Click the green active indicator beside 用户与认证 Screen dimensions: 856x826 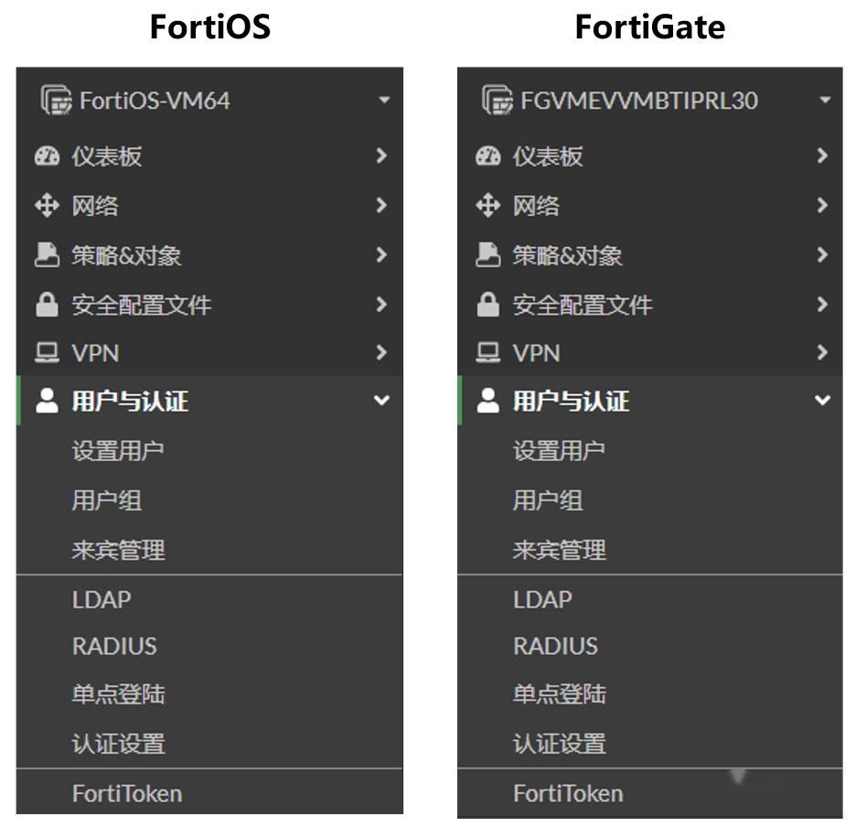pos(18,400)
